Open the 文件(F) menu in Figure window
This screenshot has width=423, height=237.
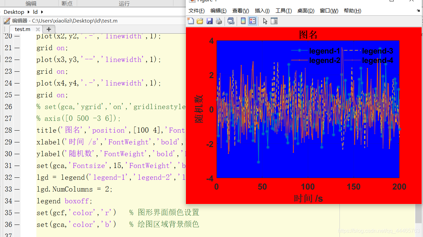click(197, 11)
